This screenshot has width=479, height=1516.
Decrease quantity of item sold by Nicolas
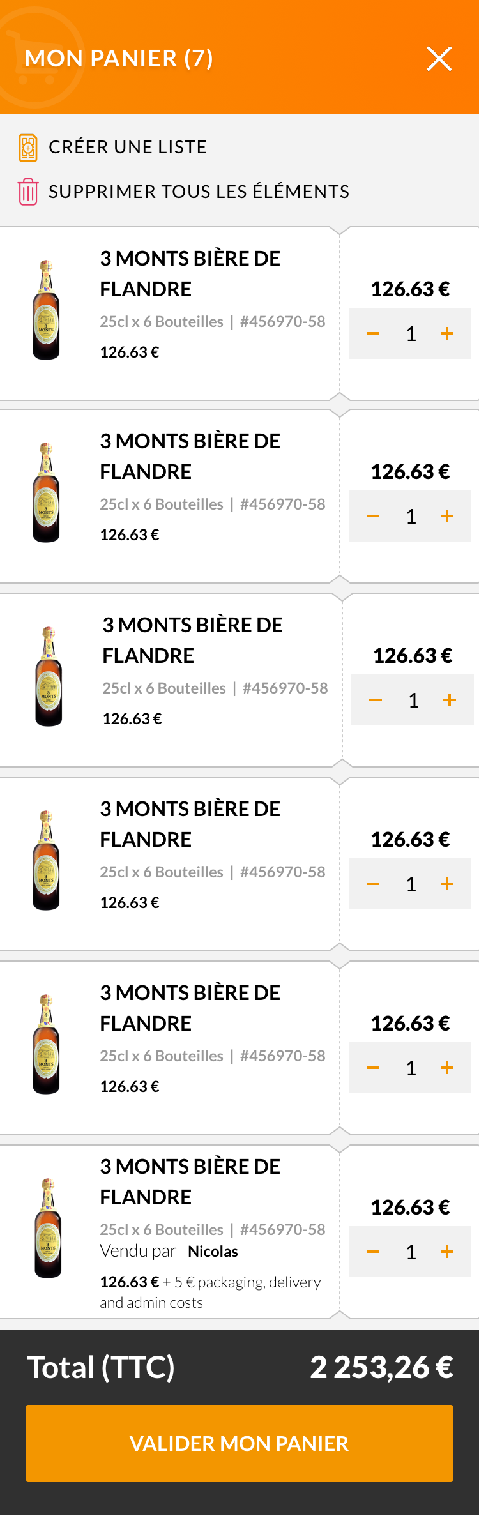tap(373, 1252)
